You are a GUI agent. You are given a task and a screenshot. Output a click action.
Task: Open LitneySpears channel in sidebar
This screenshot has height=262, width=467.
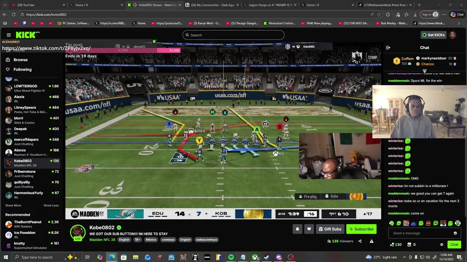32,110
